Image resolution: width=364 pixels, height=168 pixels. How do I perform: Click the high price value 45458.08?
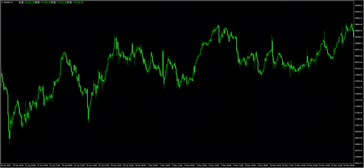[45, 2]
